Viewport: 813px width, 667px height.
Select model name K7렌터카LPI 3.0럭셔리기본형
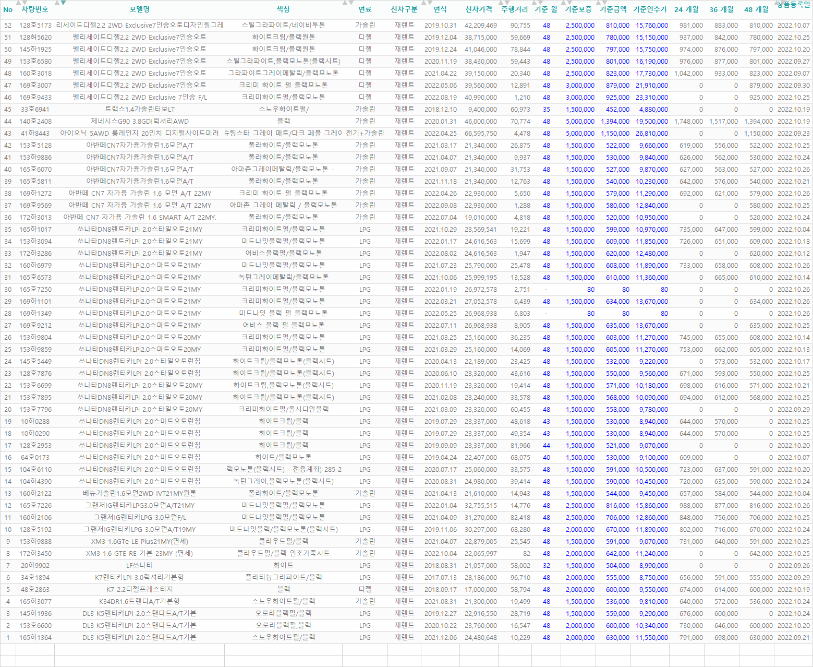click(140, 578)
